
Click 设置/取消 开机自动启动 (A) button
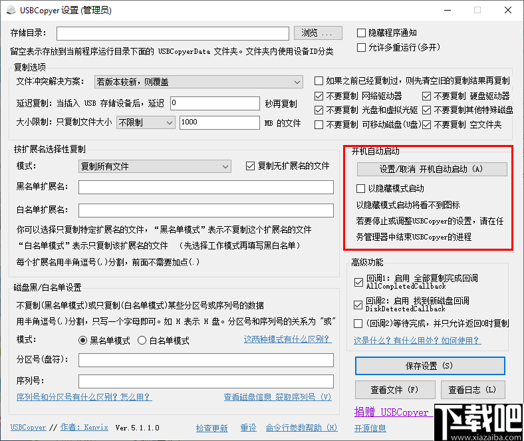tap(432, 169)
